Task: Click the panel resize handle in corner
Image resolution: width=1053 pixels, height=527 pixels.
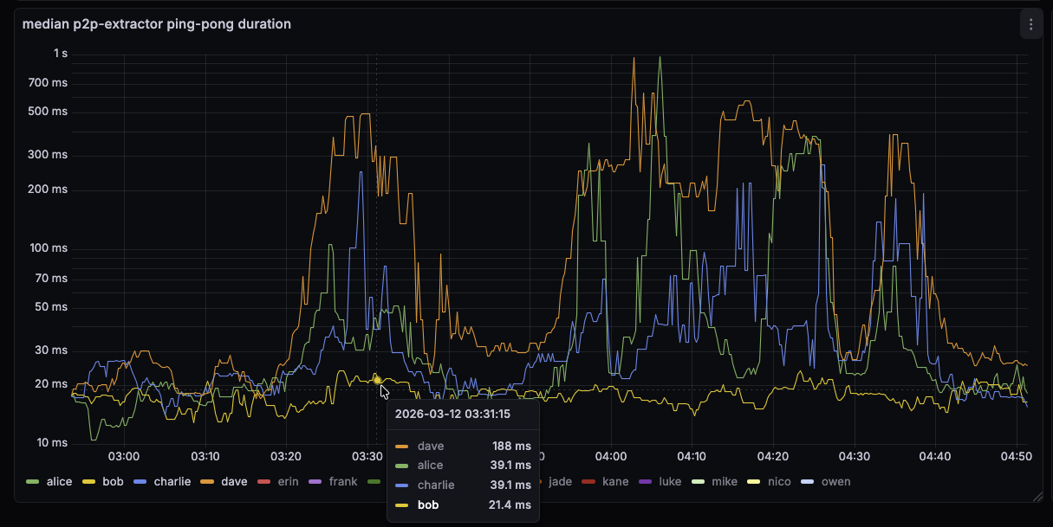Action: [1037, 497]
